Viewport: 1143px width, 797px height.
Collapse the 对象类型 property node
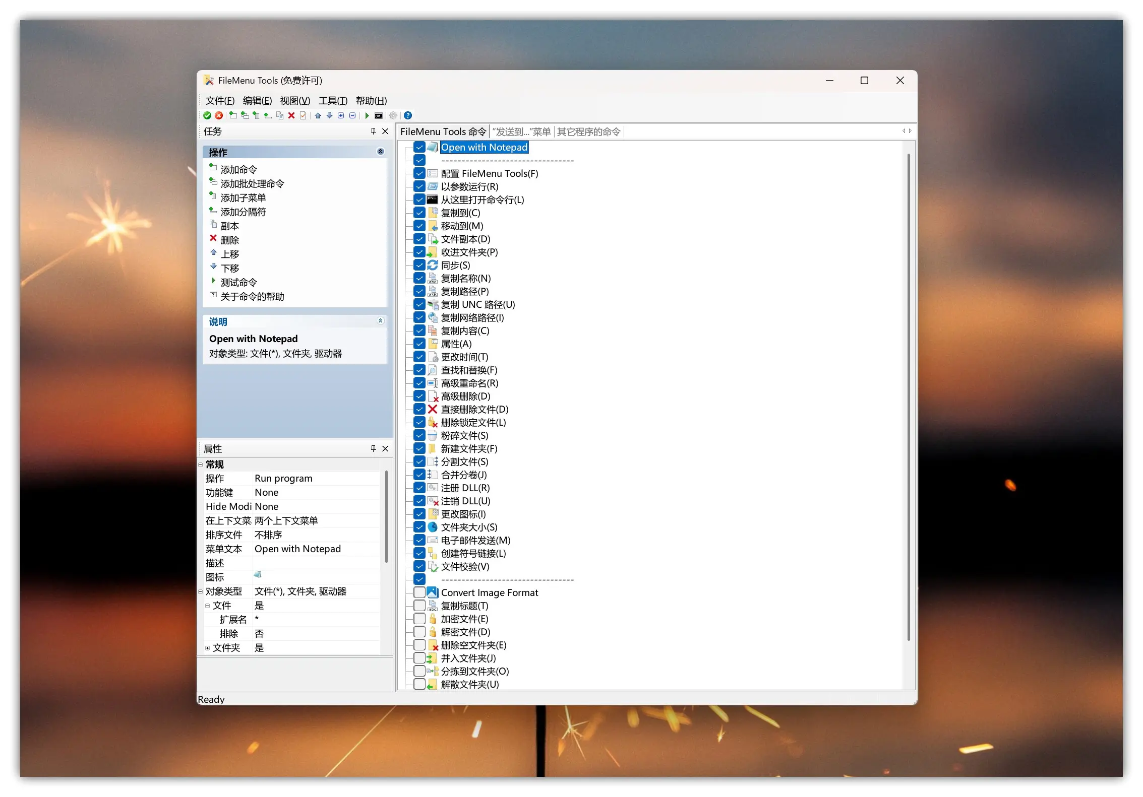click(x=201, y=591)
